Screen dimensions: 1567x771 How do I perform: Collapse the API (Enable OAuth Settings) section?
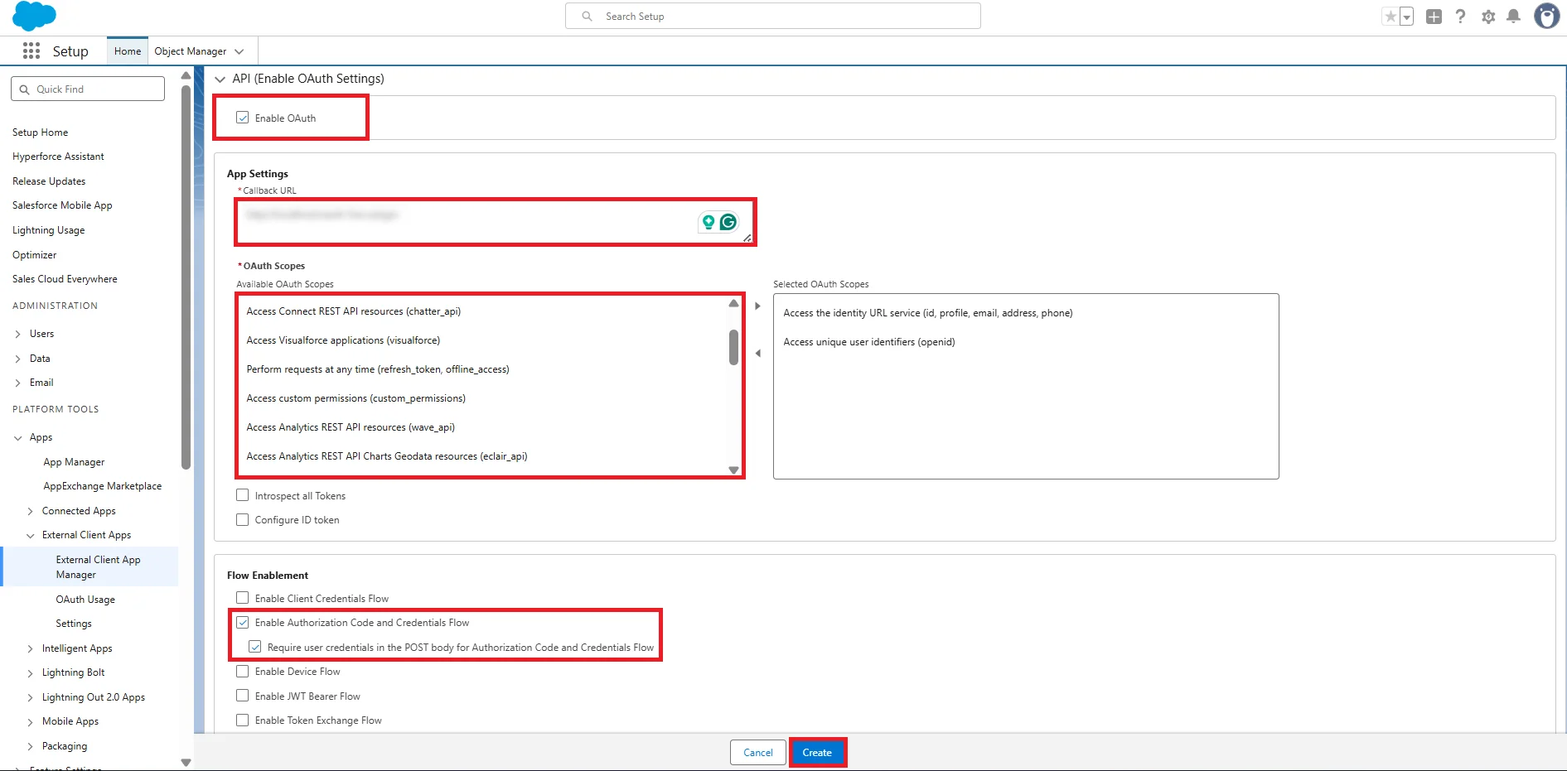tap(220, 79)
